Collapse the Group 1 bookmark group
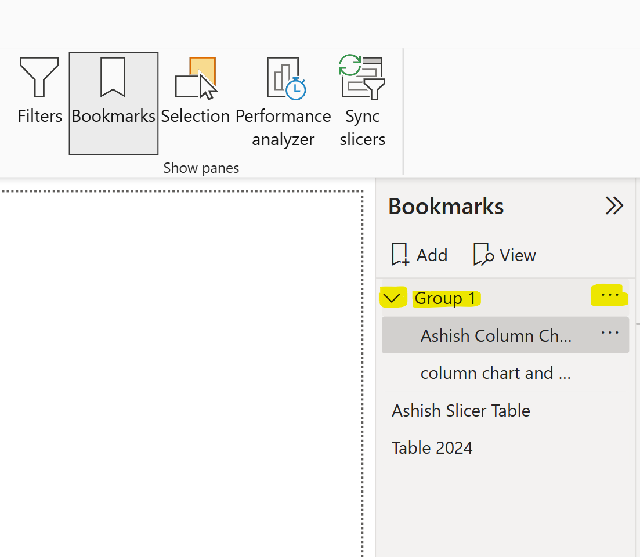 (x=393, y=297)
